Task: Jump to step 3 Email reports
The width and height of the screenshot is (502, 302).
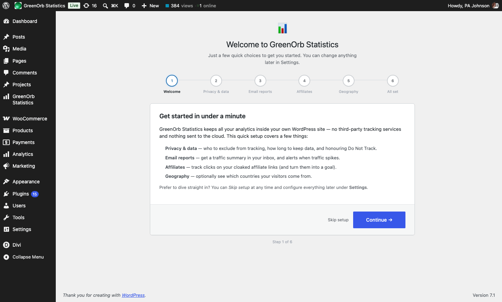Action: click(x=260, y=81)
